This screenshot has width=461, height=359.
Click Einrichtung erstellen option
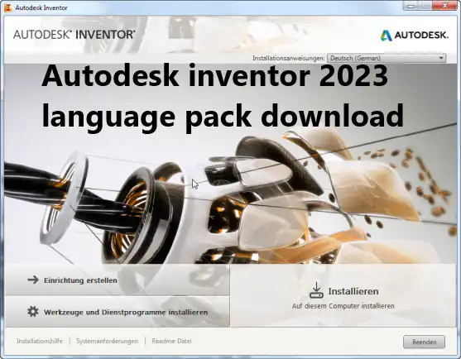pyautogui.click(x=118, y=280)
